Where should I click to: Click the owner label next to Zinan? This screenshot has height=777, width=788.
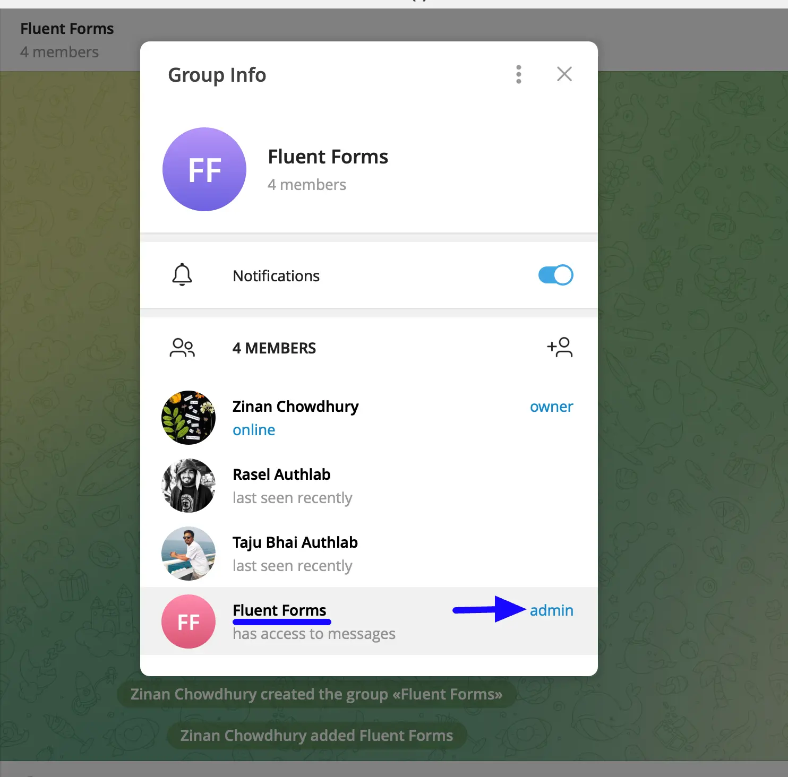[551, 407]
